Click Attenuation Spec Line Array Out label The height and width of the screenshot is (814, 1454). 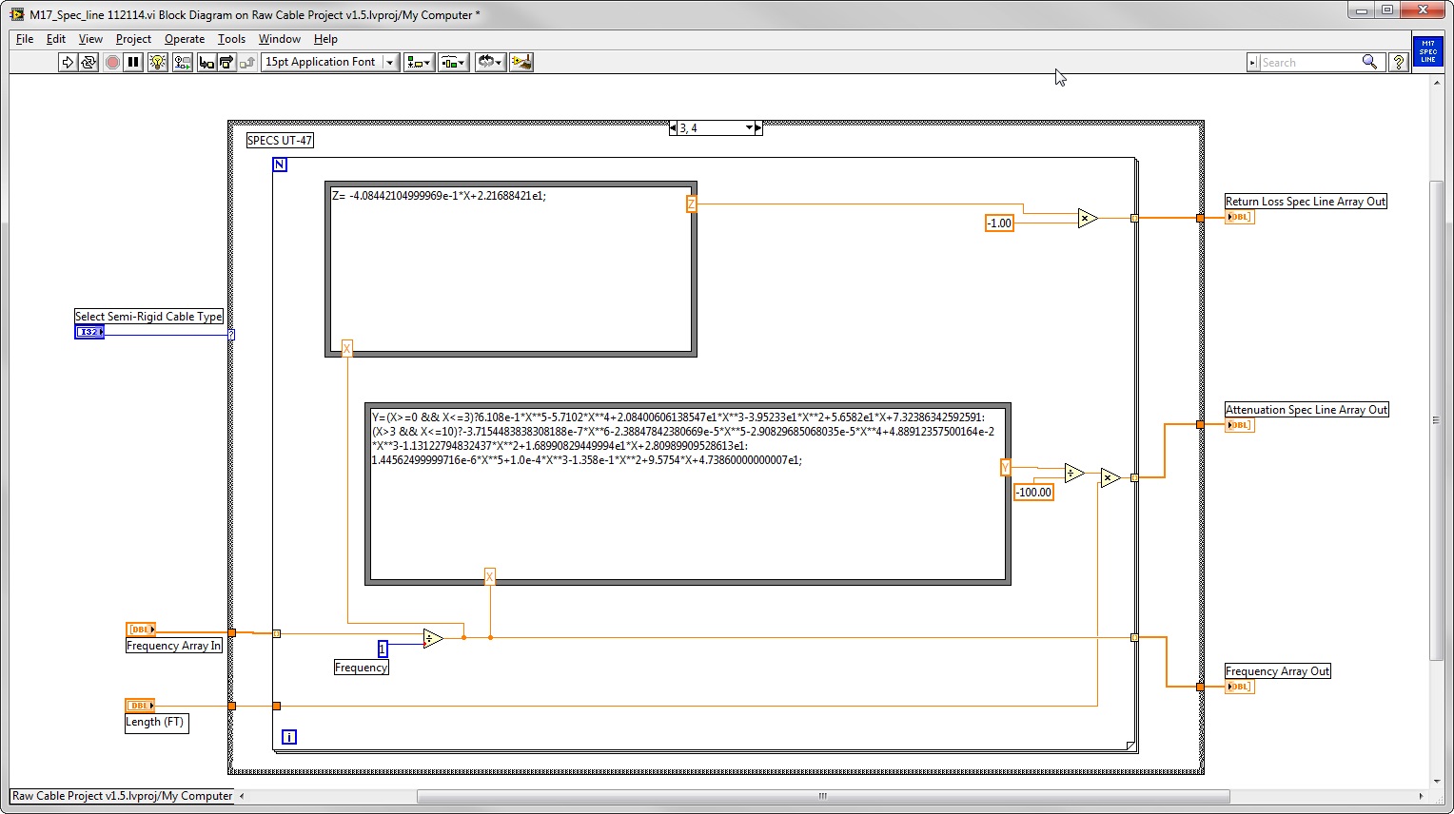point(1307,410)
